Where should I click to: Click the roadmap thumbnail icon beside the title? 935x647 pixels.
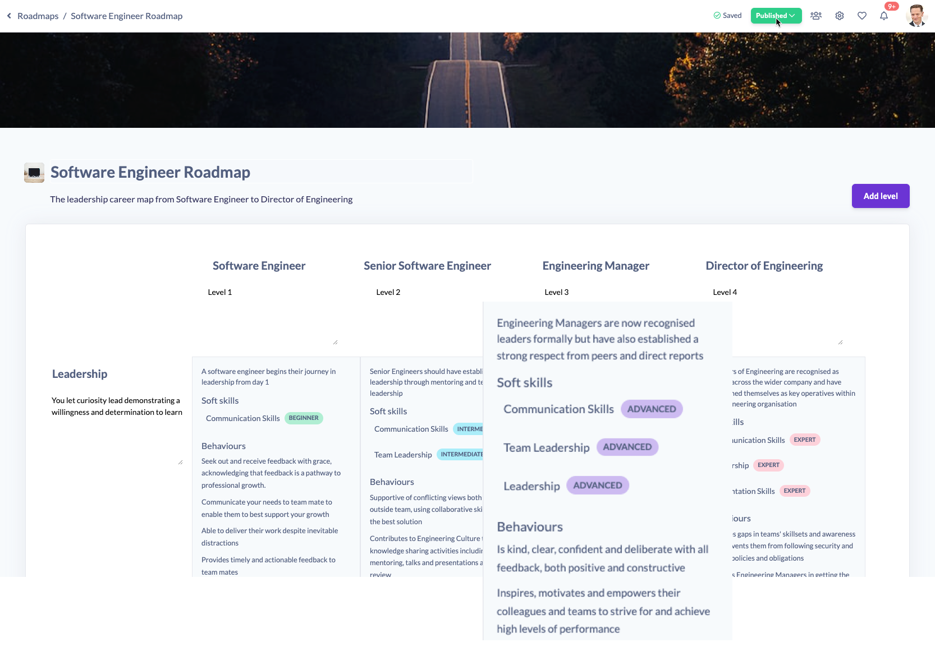[x=34, y=172]
